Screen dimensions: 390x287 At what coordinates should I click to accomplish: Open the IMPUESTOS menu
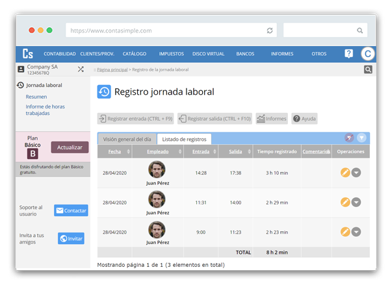coord(171,54)
